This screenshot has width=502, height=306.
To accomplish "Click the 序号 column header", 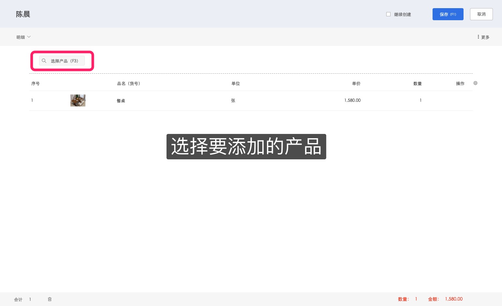I will click(36, 83).
